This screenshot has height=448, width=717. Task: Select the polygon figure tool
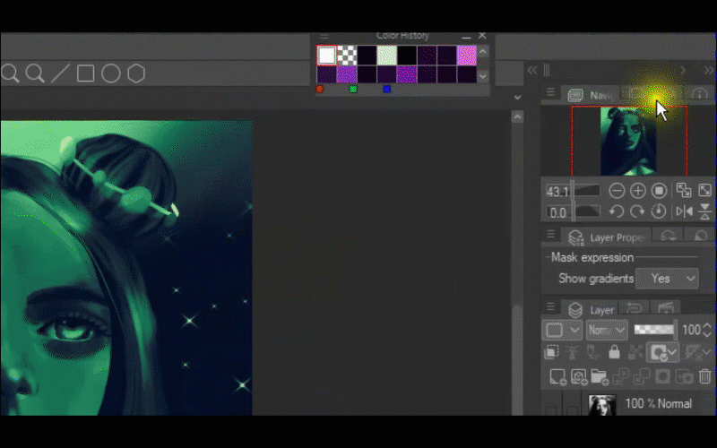(136, 73)
